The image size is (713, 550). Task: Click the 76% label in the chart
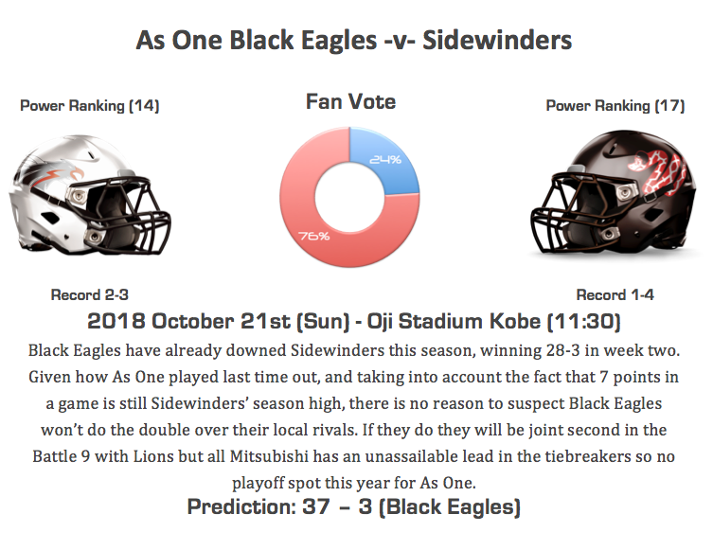click(313, 236)
